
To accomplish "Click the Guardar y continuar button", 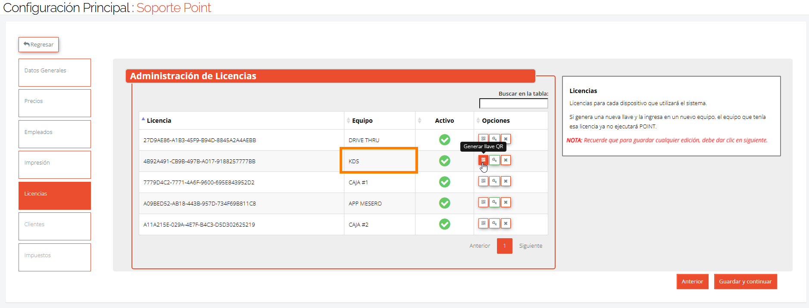I will coord(745,282).
